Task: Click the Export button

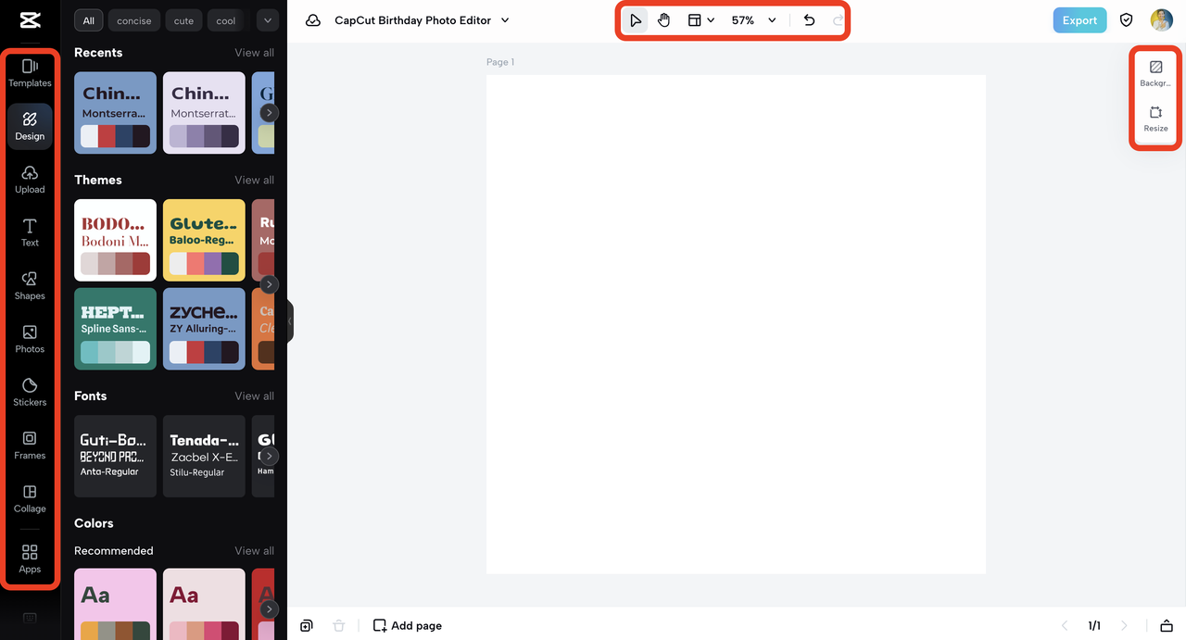Action: (1079, 20)
